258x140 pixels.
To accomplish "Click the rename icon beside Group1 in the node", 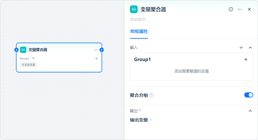I will click(33, 58).
